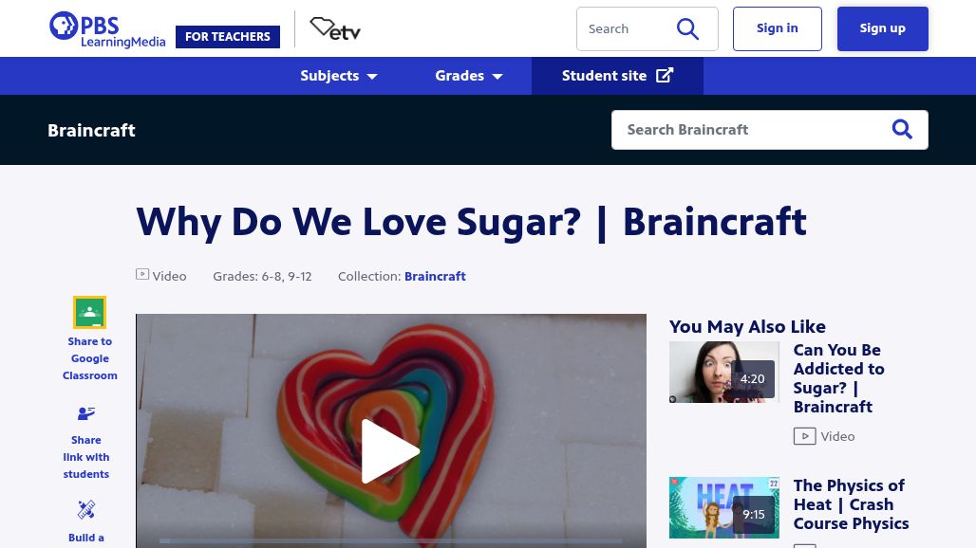Play the Why Do We Love Sugar video
976x548 pixels.
pos(390,451)
